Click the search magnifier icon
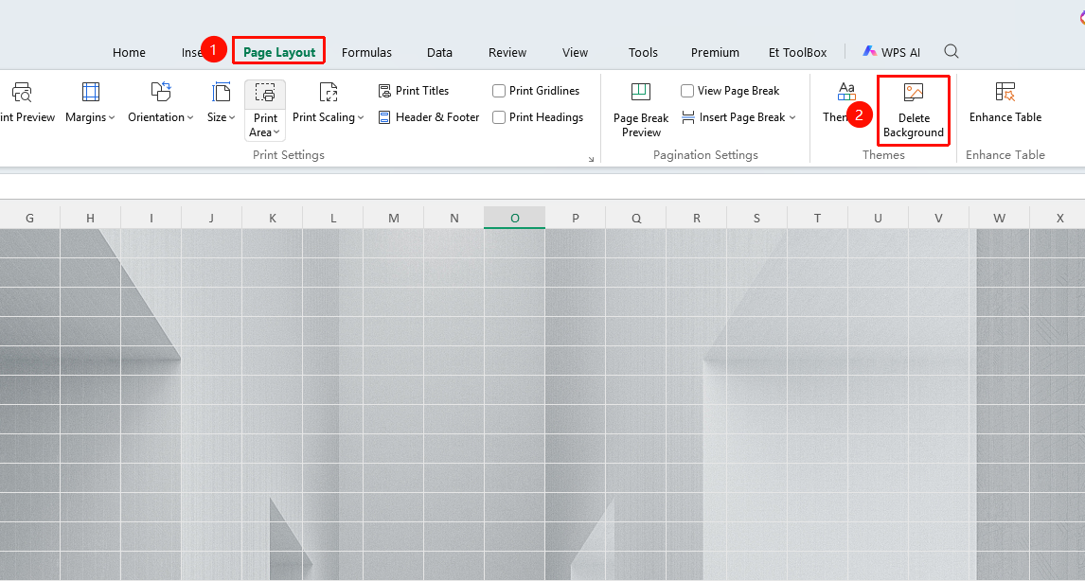The width and height of the screenshot is (1085, 581). click(x=952, y=51)
